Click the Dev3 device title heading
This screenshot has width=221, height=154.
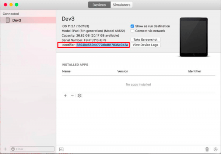pyautogui.click(x=68, y=19)
